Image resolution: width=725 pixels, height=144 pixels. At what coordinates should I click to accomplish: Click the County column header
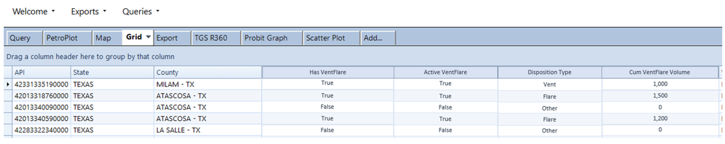pyautogui.click(x=208, y=73)
